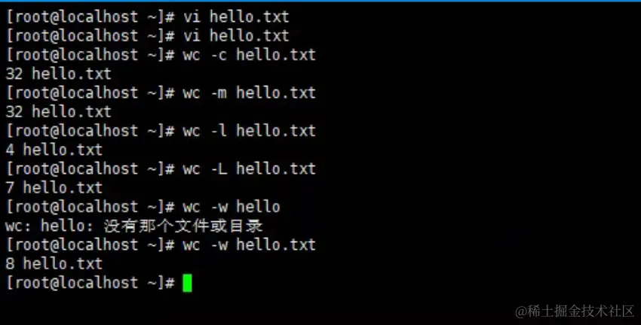Screen dimensions: 641x325
Task: Click the green terminal cursor block
Action: [x=187, y=283]
